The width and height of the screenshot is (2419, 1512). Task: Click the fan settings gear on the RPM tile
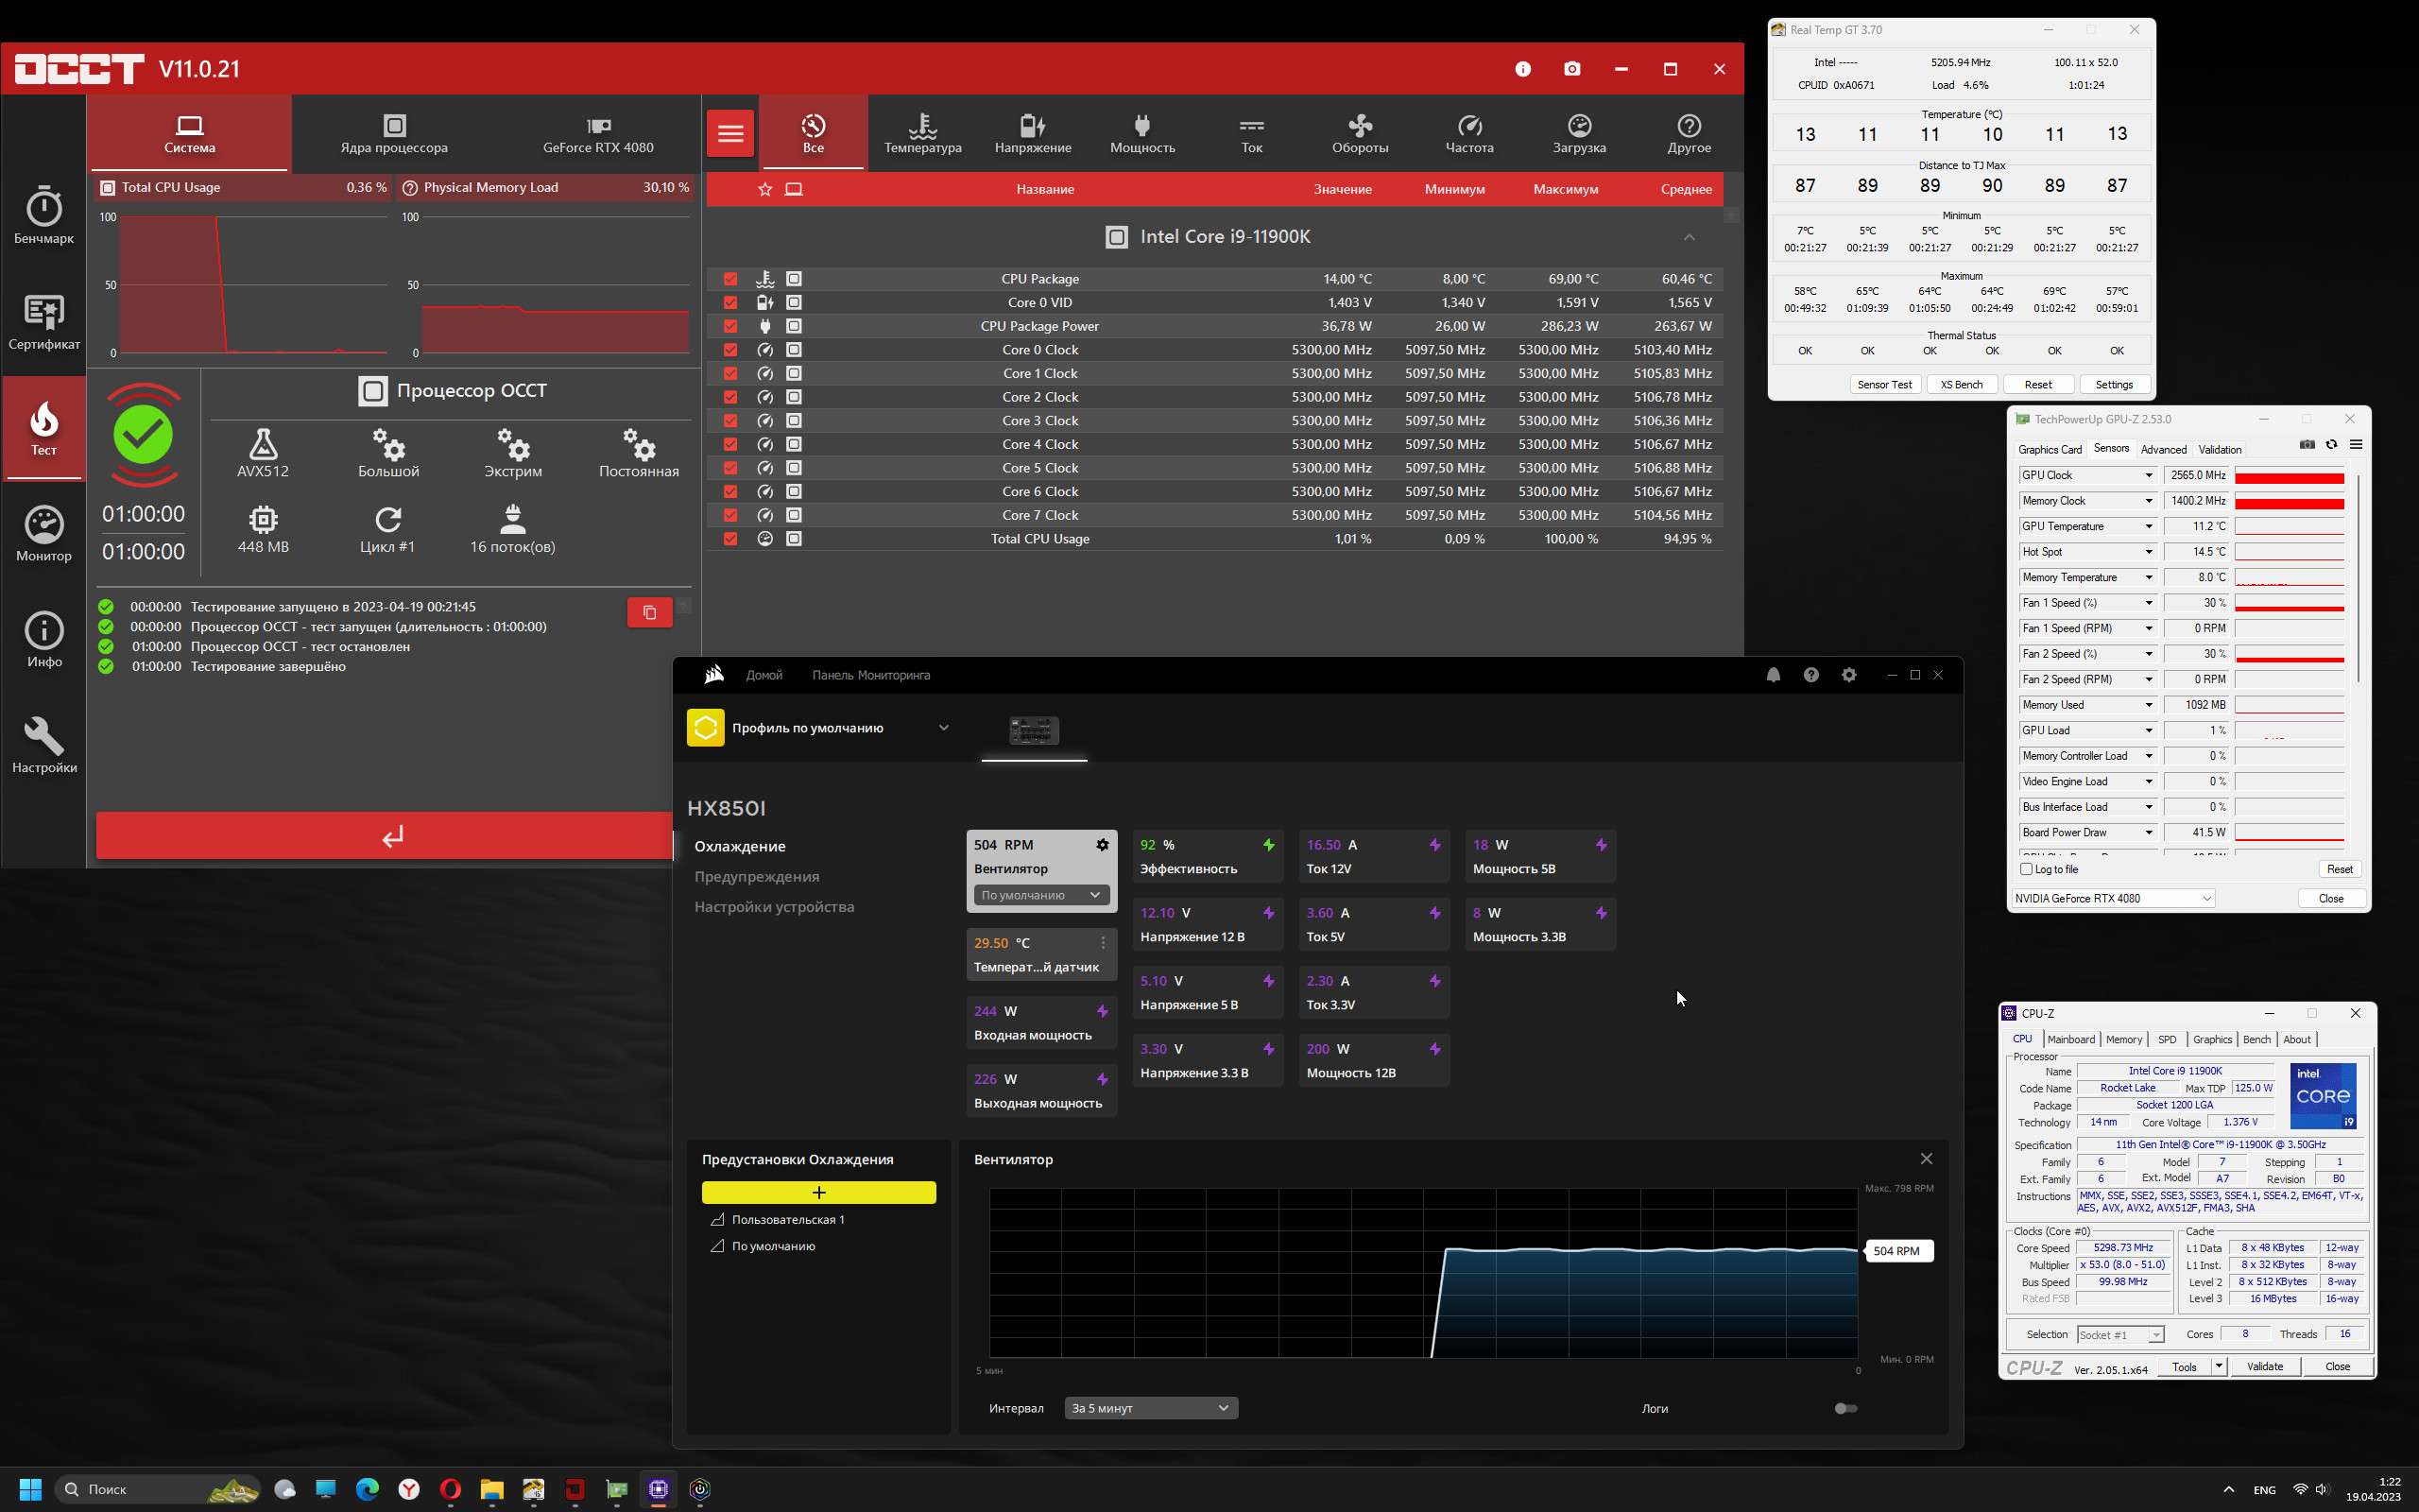point(1103,845)
